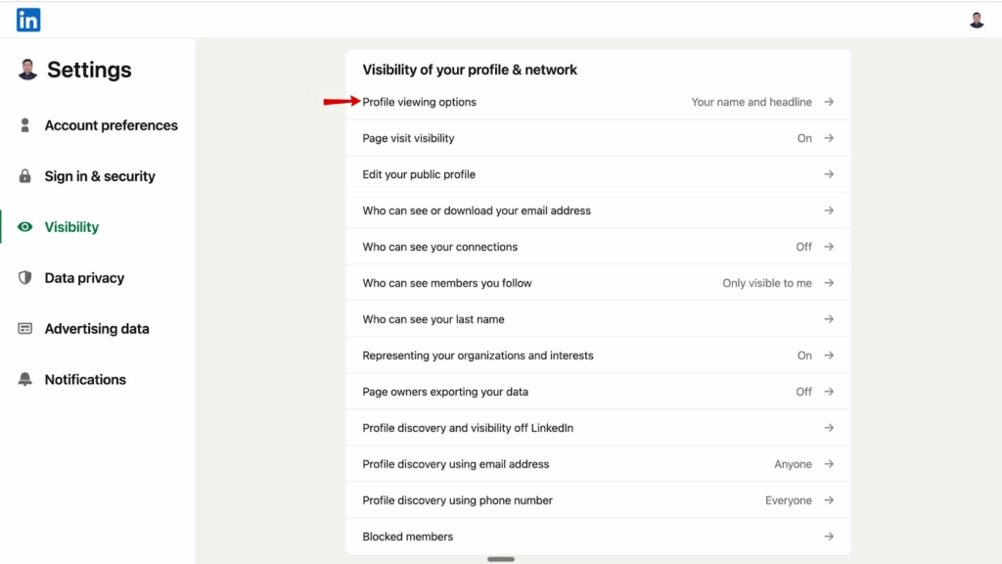The width and height of the screenshot is (1002, 564).
Task: Click the Visibility eye icon
Action: point(25,227)
